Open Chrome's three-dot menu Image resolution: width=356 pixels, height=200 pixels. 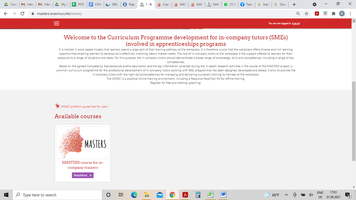pos(350,14)
